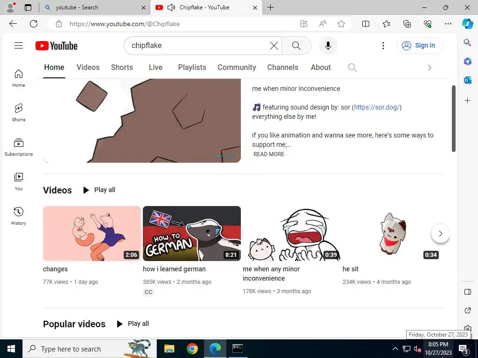The image size is (478, 358).
Task: Open File Explorer from the taskbar
Action: pos(169,349)
